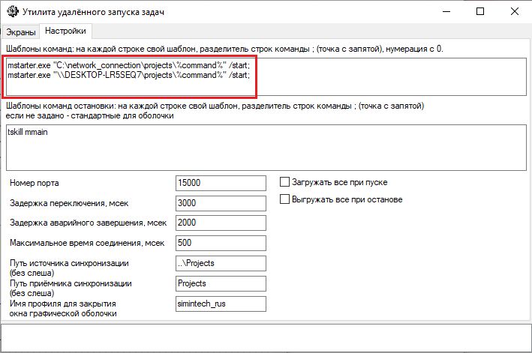Click the utility's app icon in title bar
Viewport: 532px width, 353px height.
coord(11,12)
